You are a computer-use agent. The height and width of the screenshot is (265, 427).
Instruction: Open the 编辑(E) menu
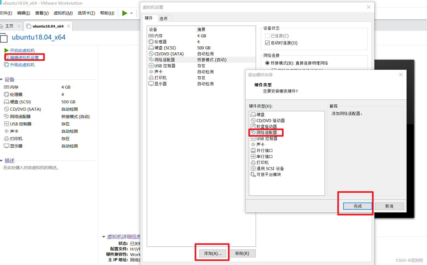(x=24, y=13)
